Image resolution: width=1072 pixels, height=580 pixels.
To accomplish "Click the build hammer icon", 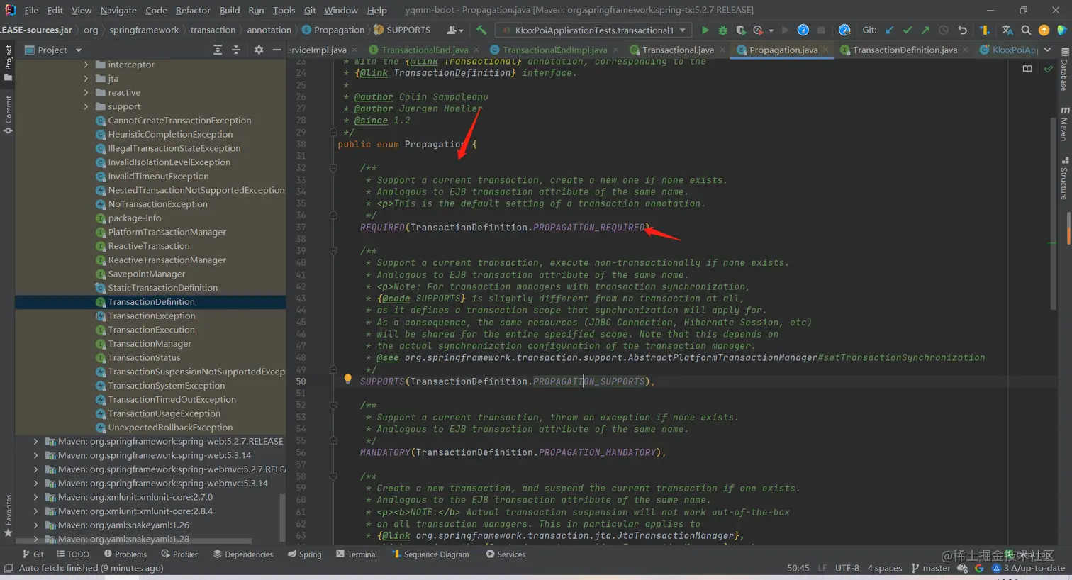I will [482, 30].
